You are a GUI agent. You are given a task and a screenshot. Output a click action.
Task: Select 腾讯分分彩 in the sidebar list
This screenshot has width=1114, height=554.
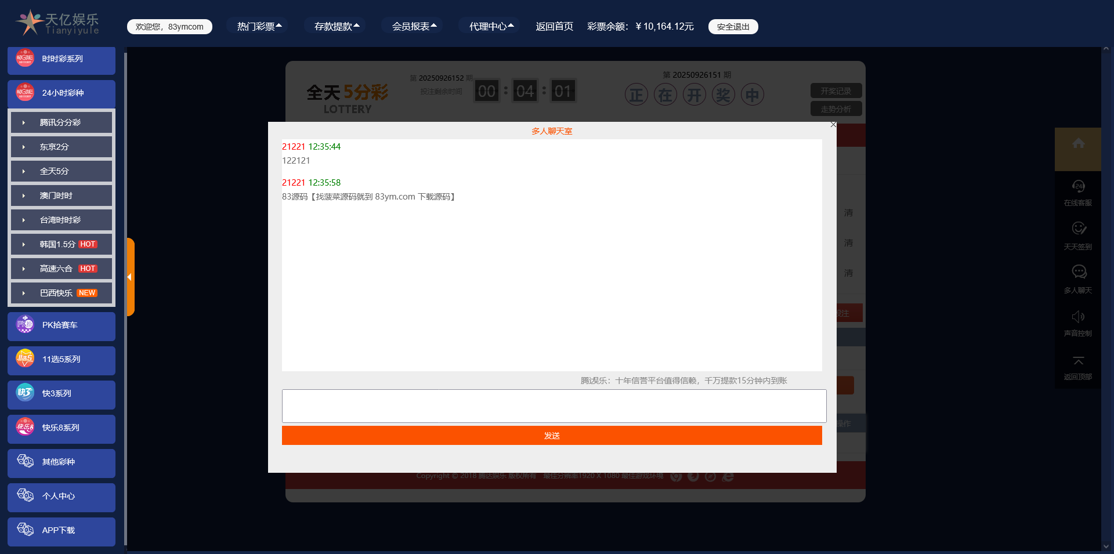click(62, 122)
